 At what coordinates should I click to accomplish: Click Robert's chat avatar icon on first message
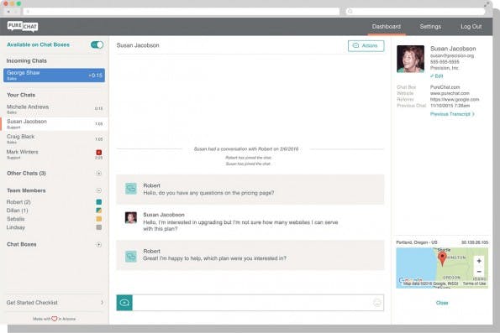point(131,189)
